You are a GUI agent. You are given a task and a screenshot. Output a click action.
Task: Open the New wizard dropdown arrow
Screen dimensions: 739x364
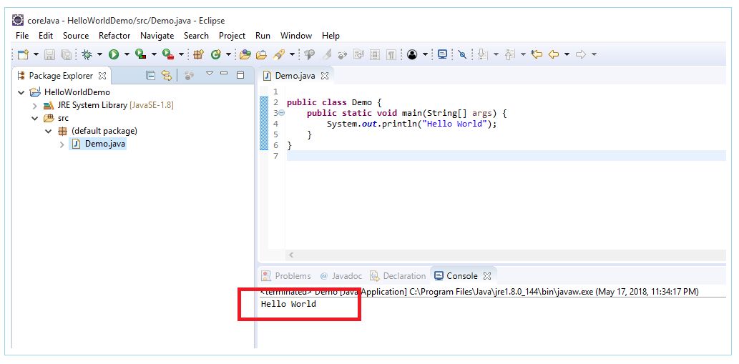pos(36,54)
